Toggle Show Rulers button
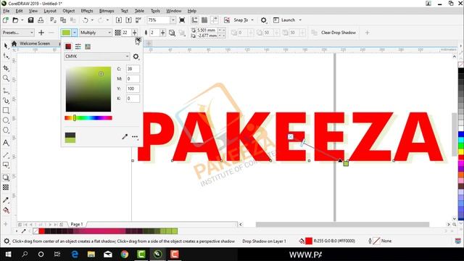Viewport: 464px width, 261px height. click(194, 20)
